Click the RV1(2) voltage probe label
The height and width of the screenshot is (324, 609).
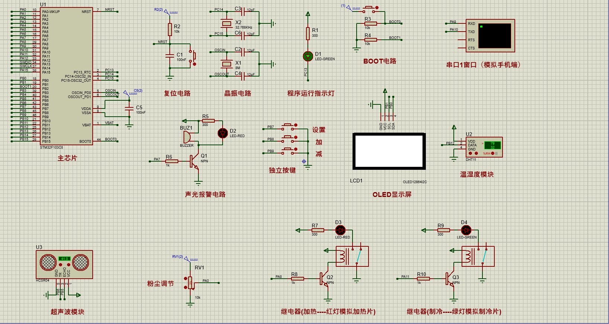[x=178, y=257]
